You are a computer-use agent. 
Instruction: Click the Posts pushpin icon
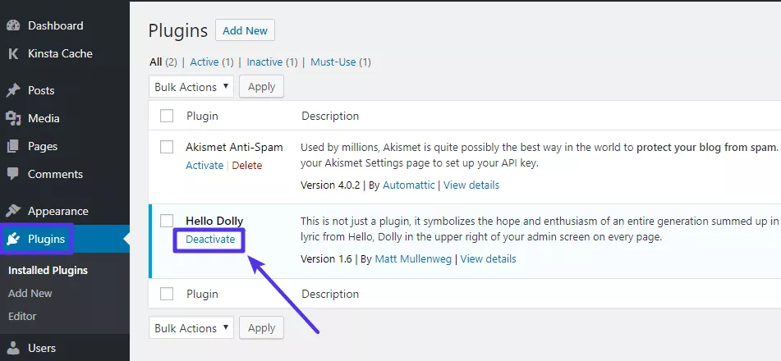click(x=13, y=90)
